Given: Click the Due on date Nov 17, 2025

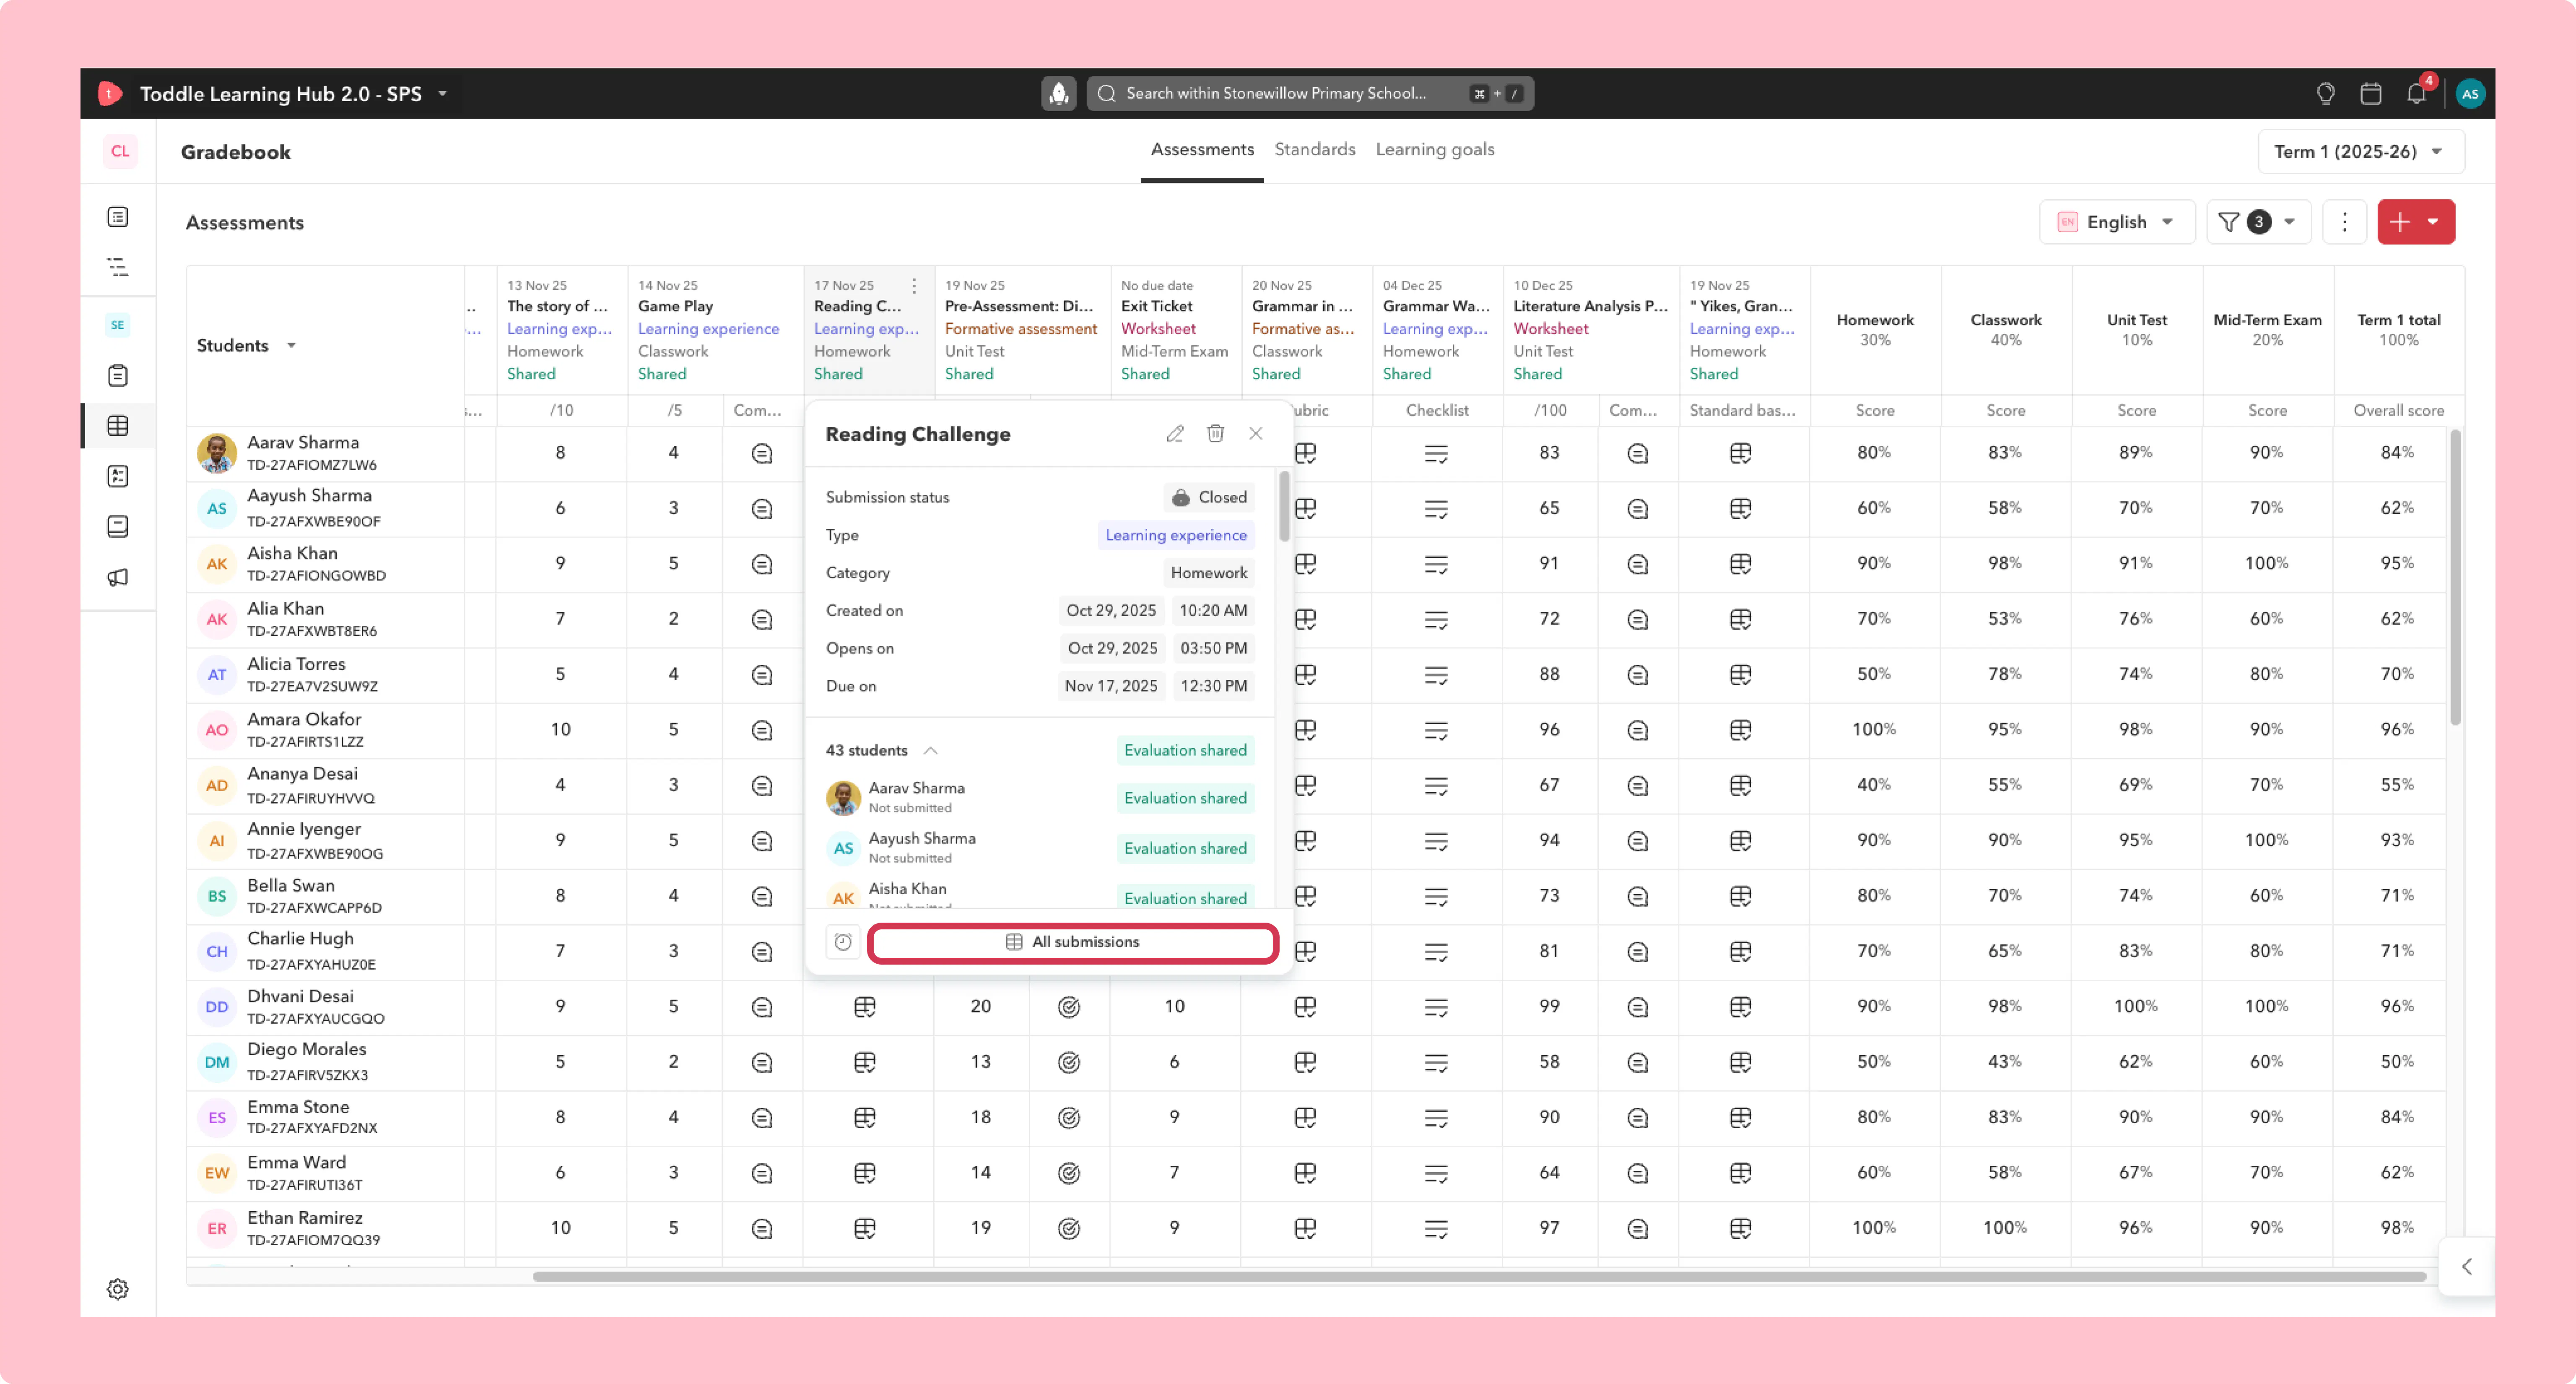Looking at the screenshot, I should point(1111,686).
